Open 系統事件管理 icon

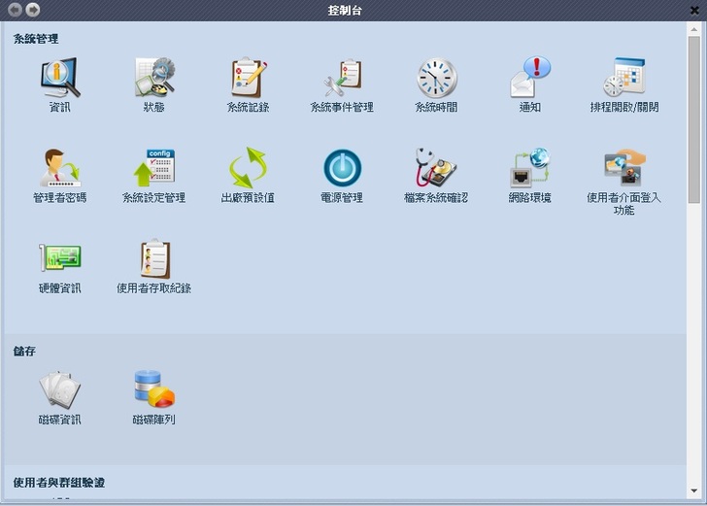coord(342,78)
